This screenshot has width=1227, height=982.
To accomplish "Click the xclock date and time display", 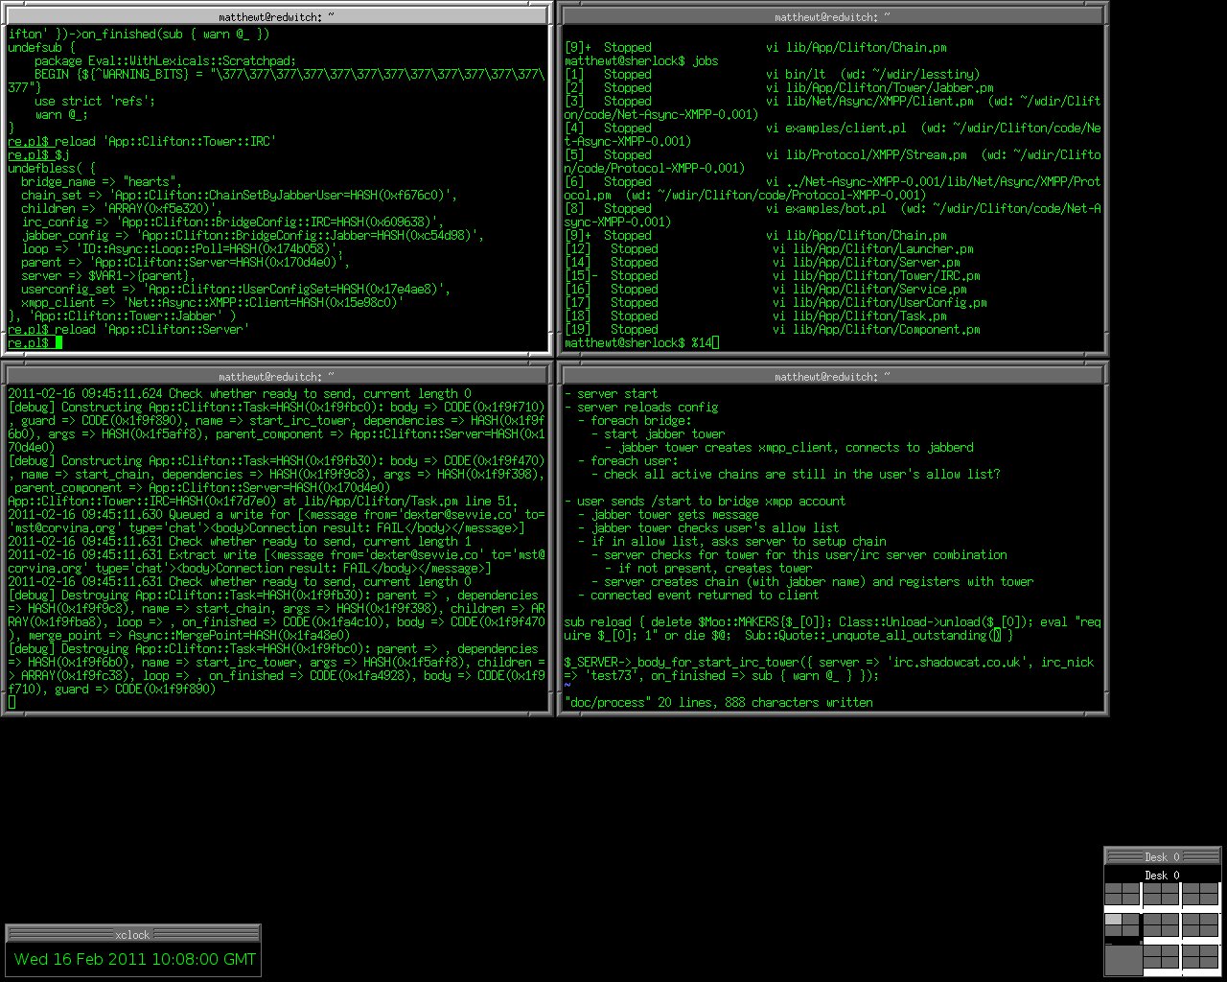I will pyautogui.click(x=135, y=959).
